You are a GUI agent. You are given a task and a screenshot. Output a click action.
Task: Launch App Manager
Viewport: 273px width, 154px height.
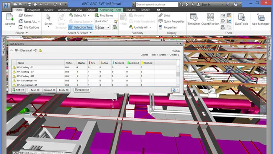(260, 19)
